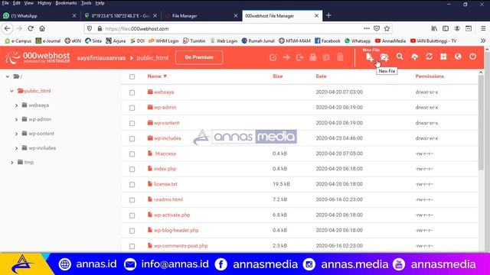Open Firefox hamburger menu

[483, 28]
